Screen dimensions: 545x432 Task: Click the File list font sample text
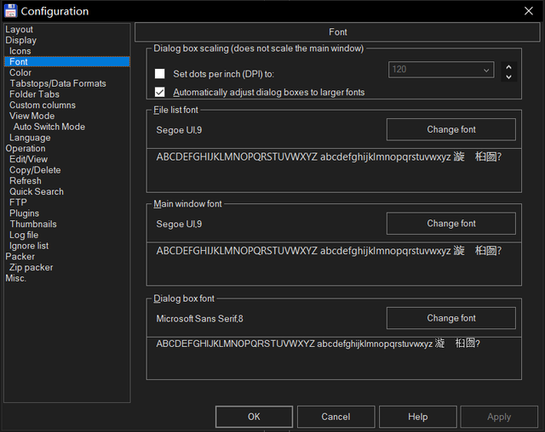point(329,156)
